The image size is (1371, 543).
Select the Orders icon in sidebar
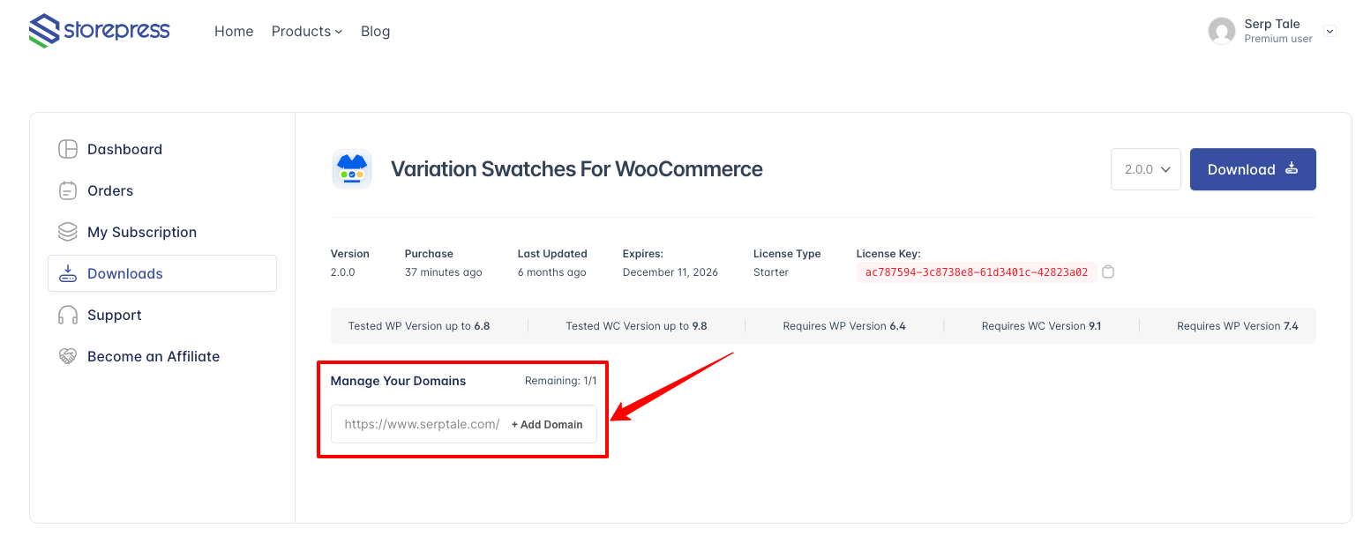point(67,190)
